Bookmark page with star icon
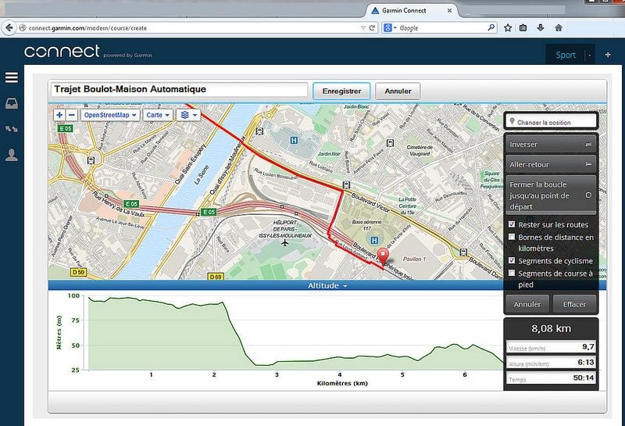Image resolution: width=625 pixels, height=426 pixels. pos(507,28)
